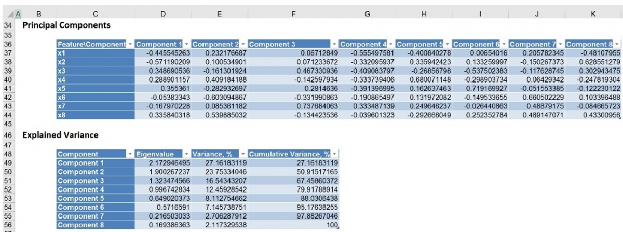Select column F header
Screen dimensions: 623x232
[x=293, y=13]
